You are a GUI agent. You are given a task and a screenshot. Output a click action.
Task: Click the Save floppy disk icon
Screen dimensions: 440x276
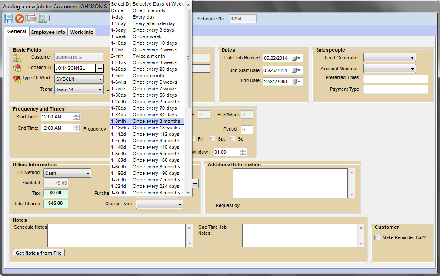(8, 19)
